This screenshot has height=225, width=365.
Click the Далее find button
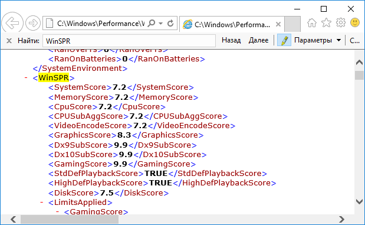258,40
